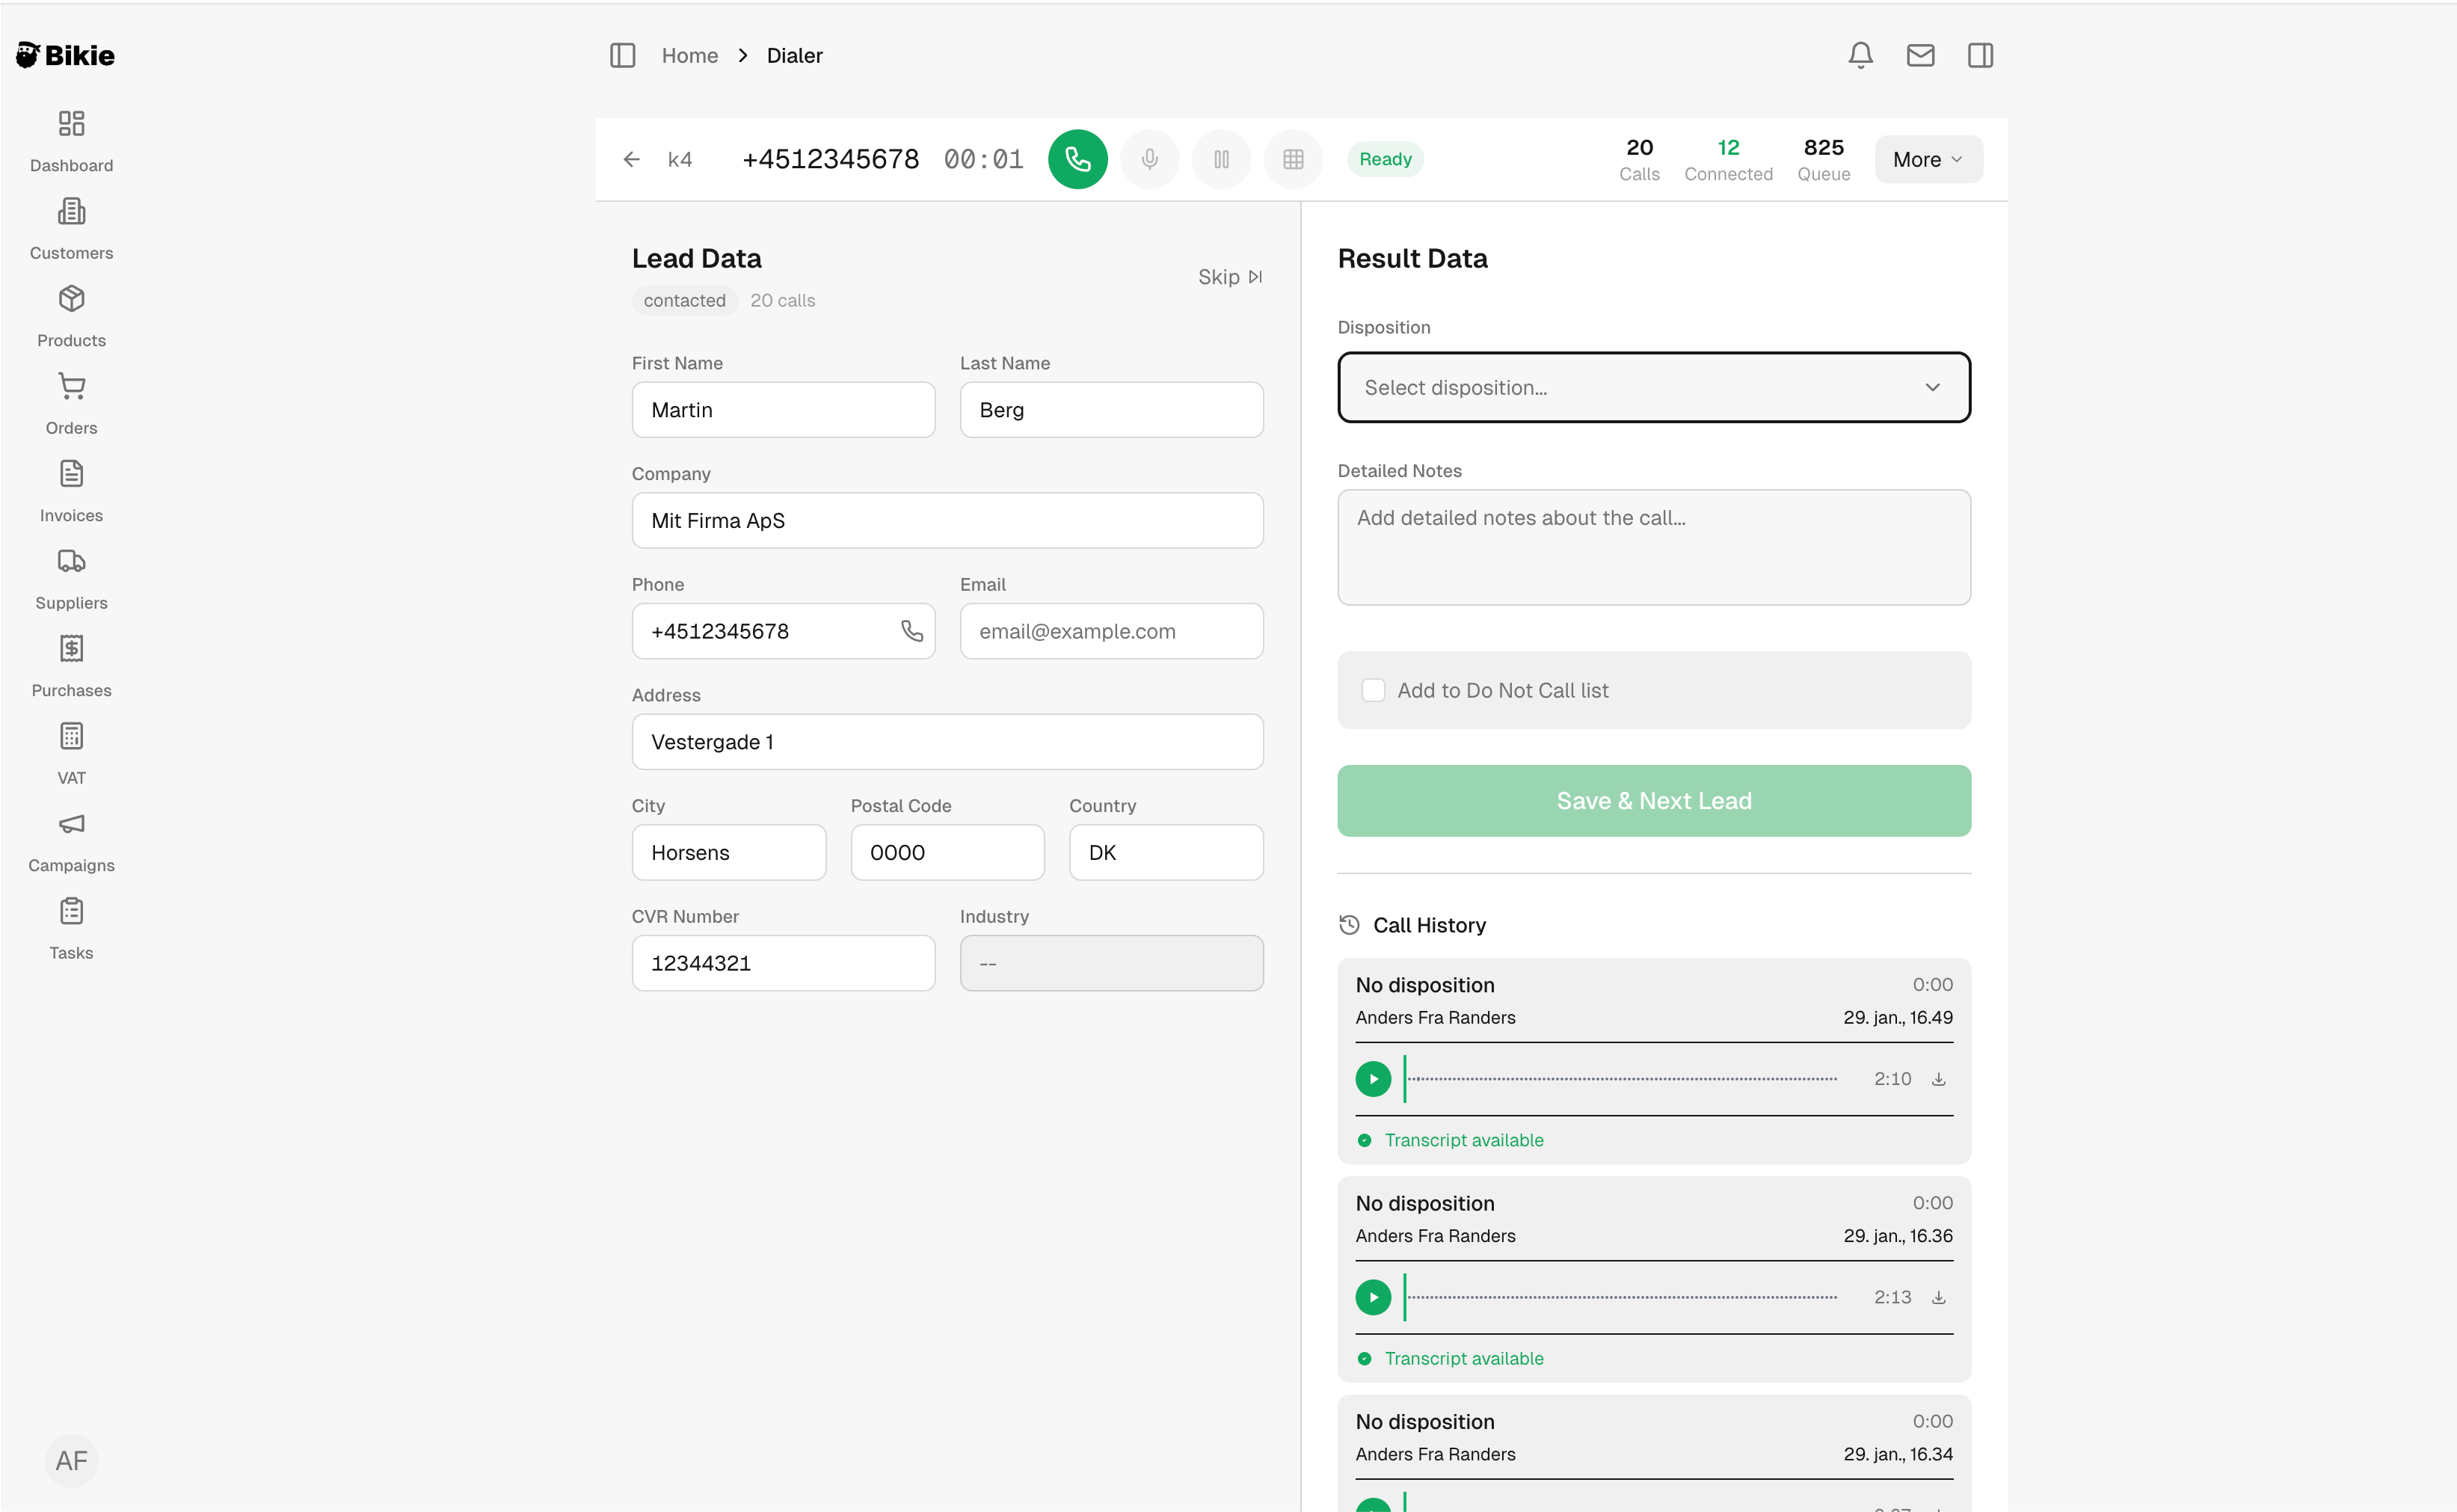Image resolution: width=2457 pixels, height=1512 pixels.
Task: Expand the More menu
Action: (1927, 159)
